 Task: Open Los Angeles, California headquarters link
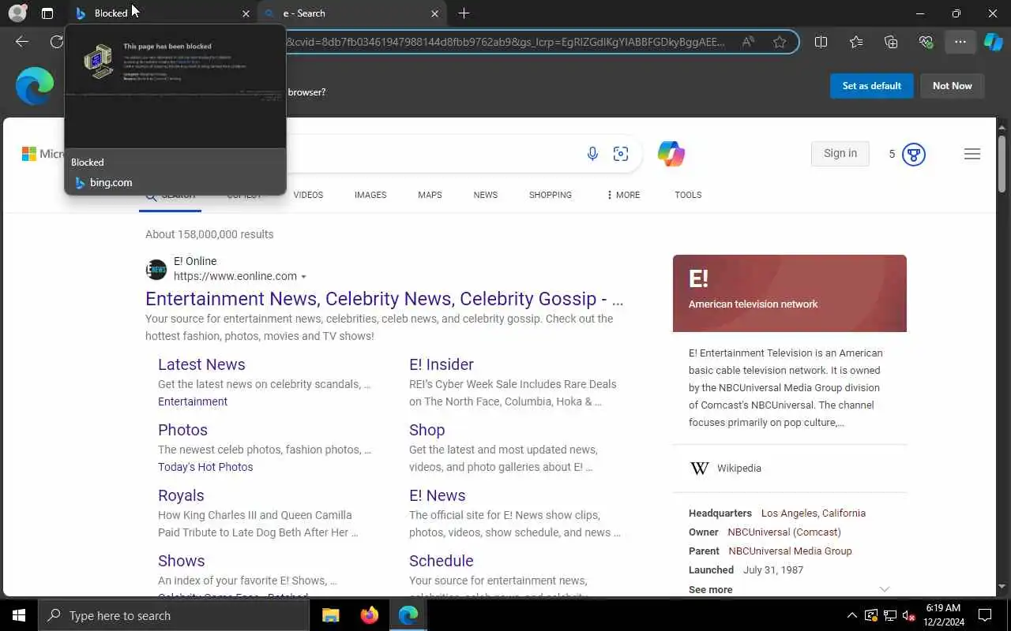point(814,513)
